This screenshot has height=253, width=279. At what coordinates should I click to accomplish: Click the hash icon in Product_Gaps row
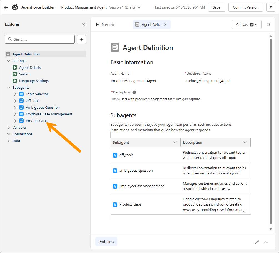[115, 204]
